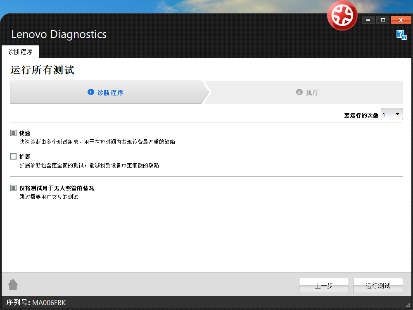Viewport: 413px width, 310px height.
Task: Enable the 扩展 extended test checkbox
Action: [14, 156]
